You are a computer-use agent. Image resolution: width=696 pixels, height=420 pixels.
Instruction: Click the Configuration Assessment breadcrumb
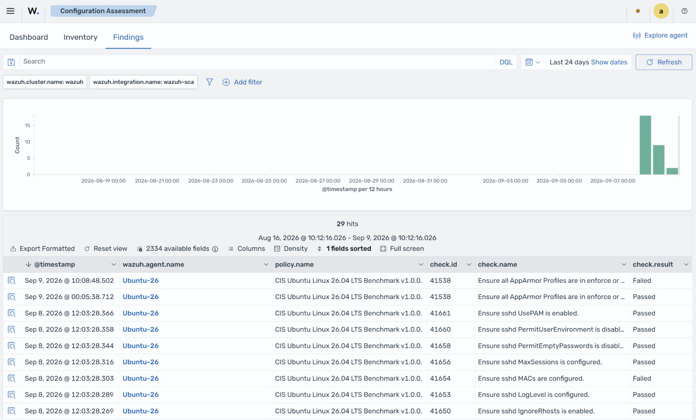pos(103,11)
